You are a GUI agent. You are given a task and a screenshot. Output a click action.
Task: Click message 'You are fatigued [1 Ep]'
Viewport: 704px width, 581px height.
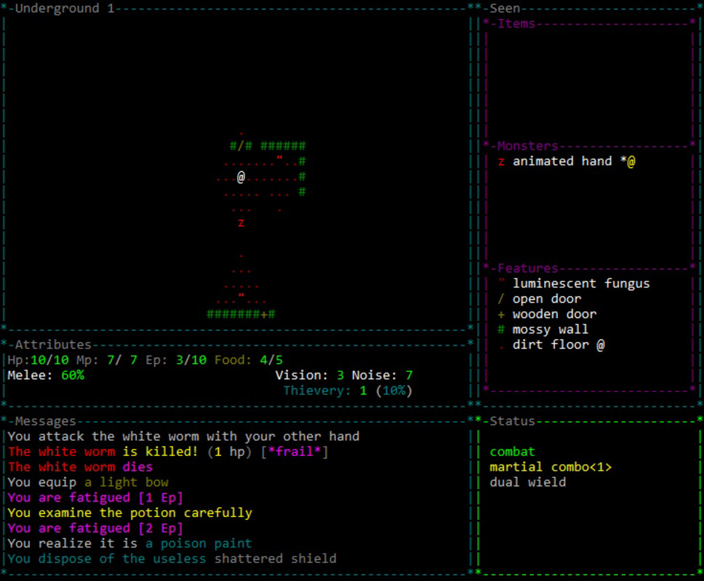95,497
